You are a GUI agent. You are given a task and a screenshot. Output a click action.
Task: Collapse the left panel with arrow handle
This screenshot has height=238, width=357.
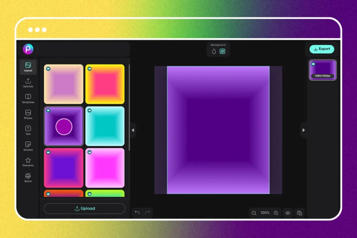pyautogui.click(x=133, y=130)
